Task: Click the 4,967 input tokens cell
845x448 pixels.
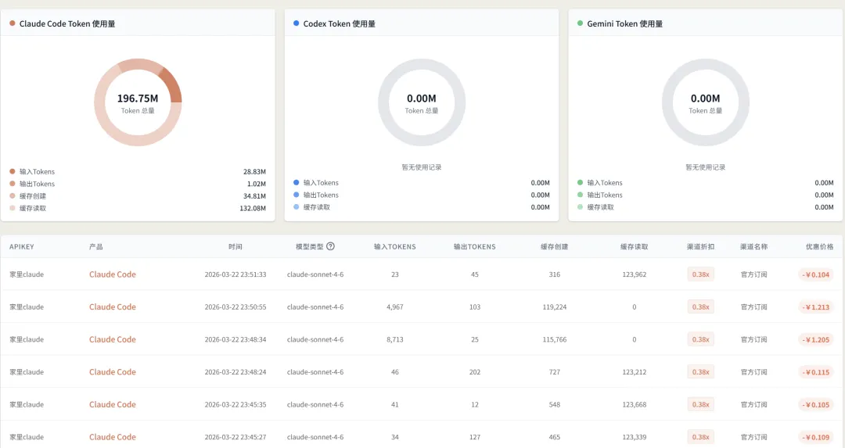Action: 395,307
